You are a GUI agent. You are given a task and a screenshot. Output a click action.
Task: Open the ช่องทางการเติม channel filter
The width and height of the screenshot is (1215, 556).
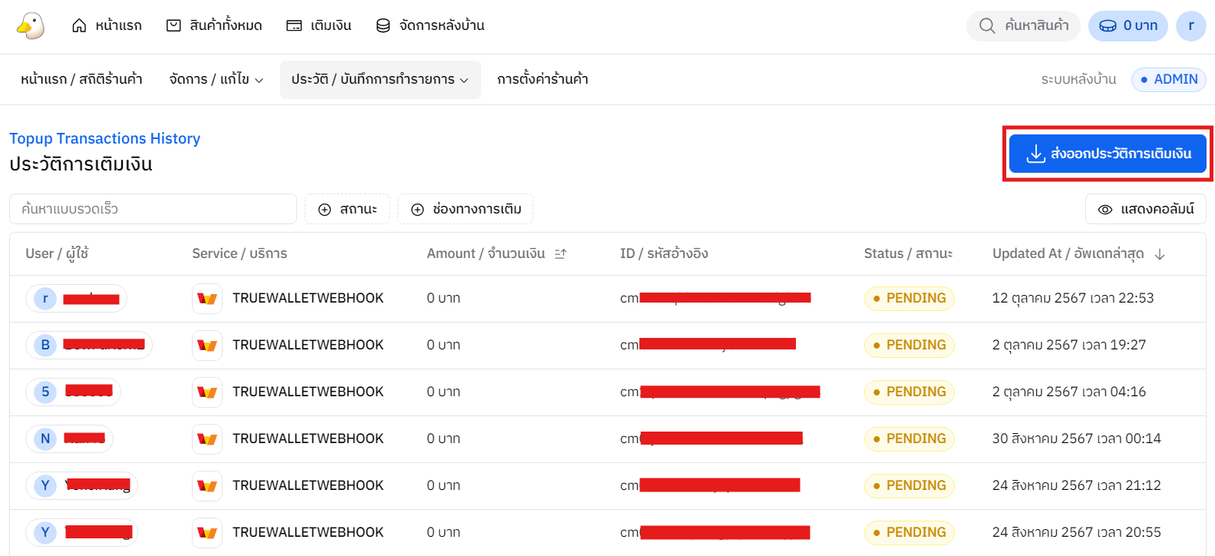click(x=465, y=209)
